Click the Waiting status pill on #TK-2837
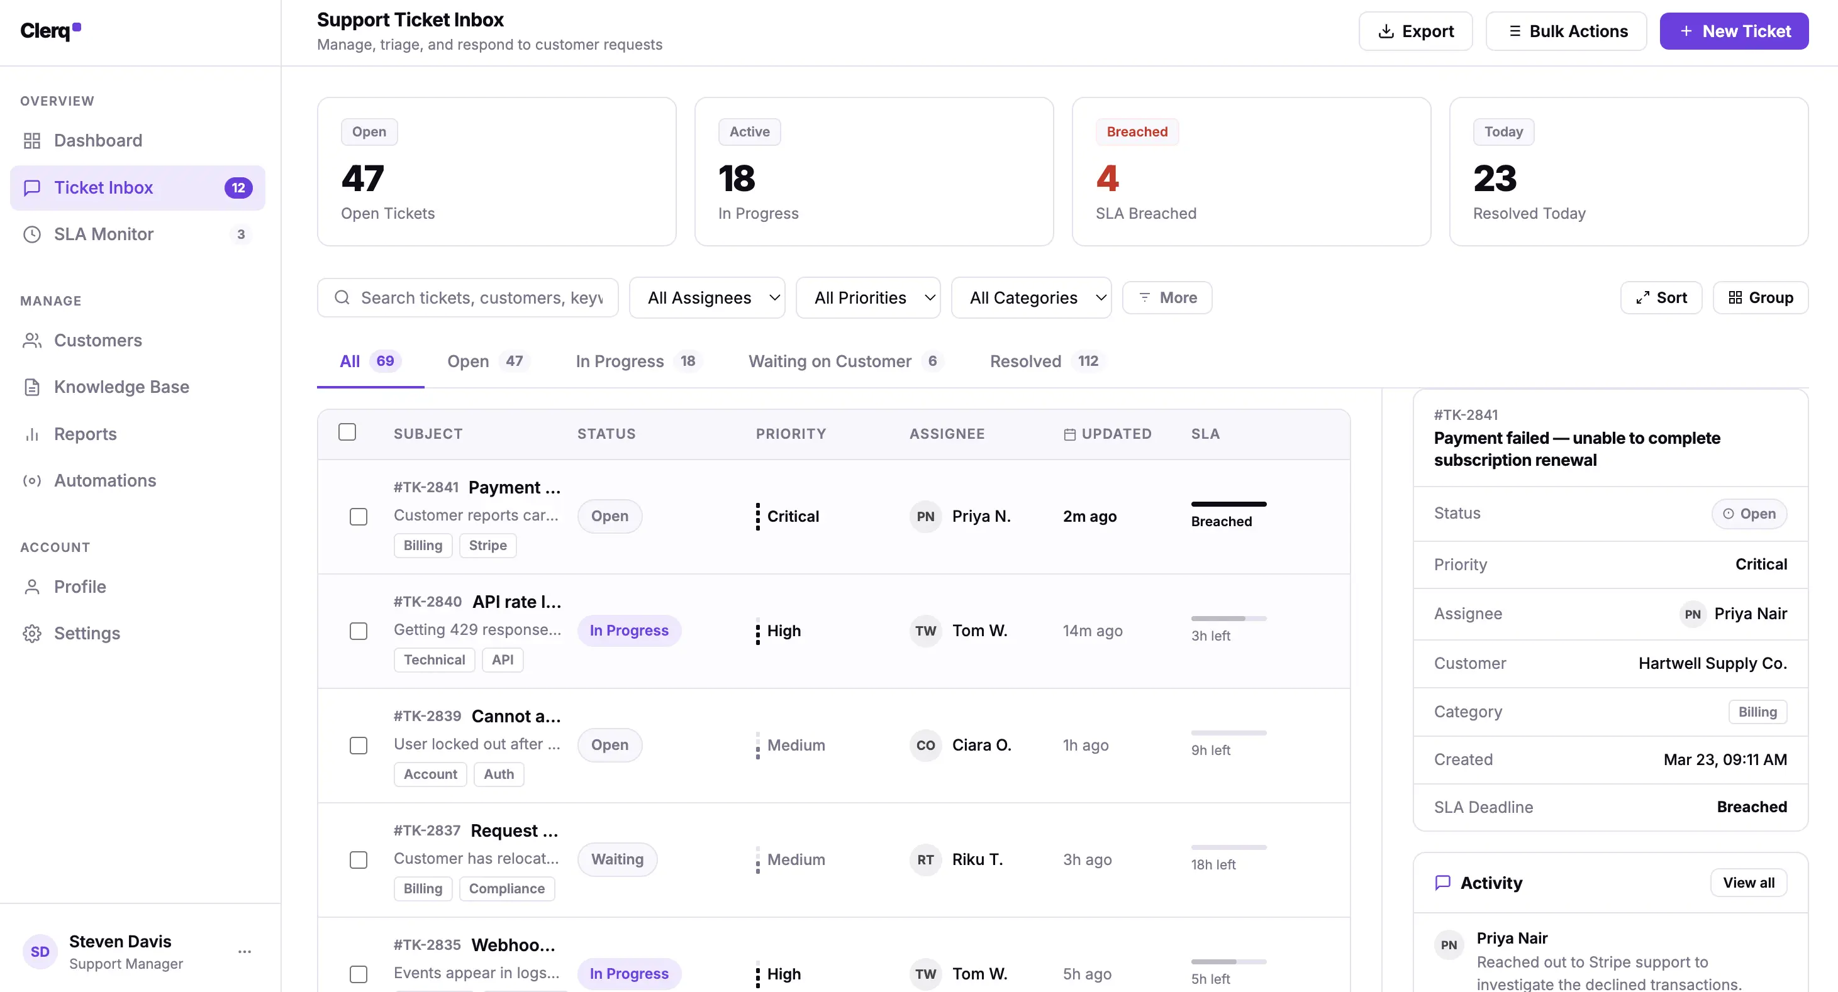The width and height of the screenshot is (1838, 992). 617,860
